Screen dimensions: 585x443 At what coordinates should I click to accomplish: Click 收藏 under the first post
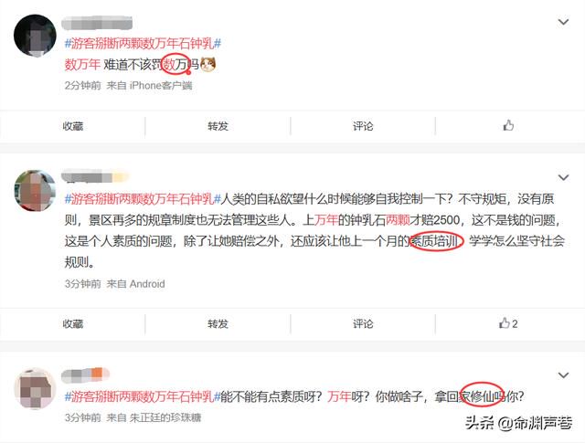[73, 126]
